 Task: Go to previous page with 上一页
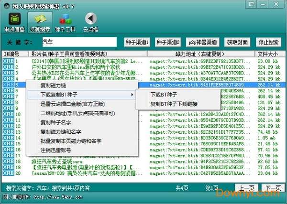tap(246, 188)
